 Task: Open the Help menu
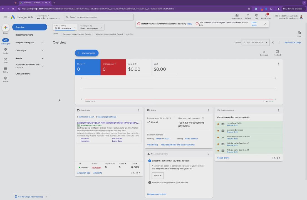256,16
